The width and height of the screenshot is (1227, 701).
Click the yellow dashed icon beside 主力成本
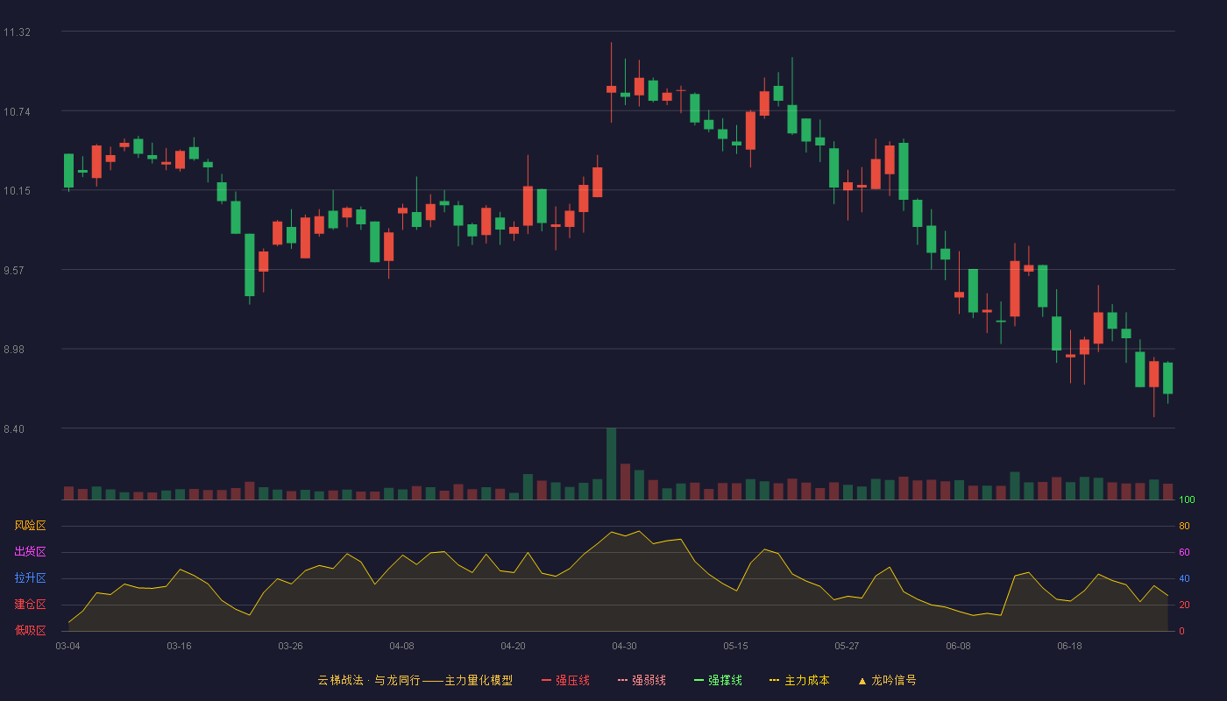(x=774, y=680)
